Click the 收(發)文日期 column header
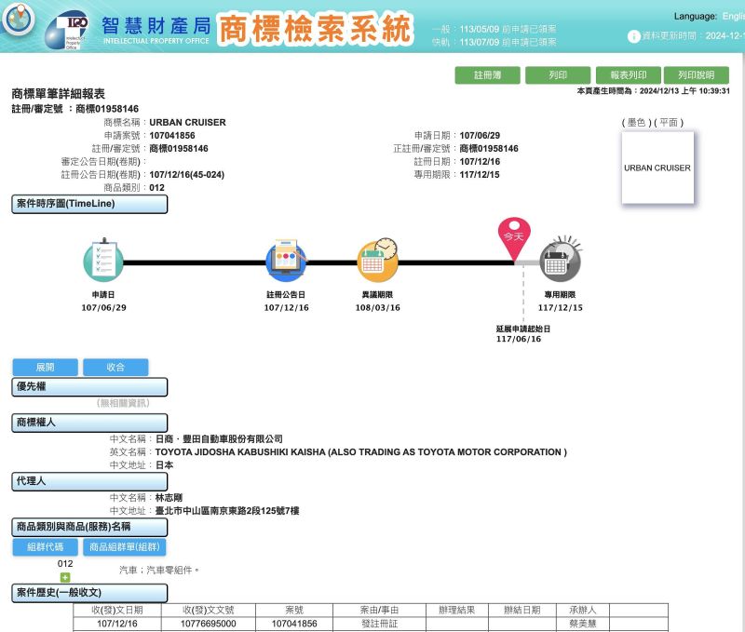This screenshot has width=745, height=632. (117, 611)
